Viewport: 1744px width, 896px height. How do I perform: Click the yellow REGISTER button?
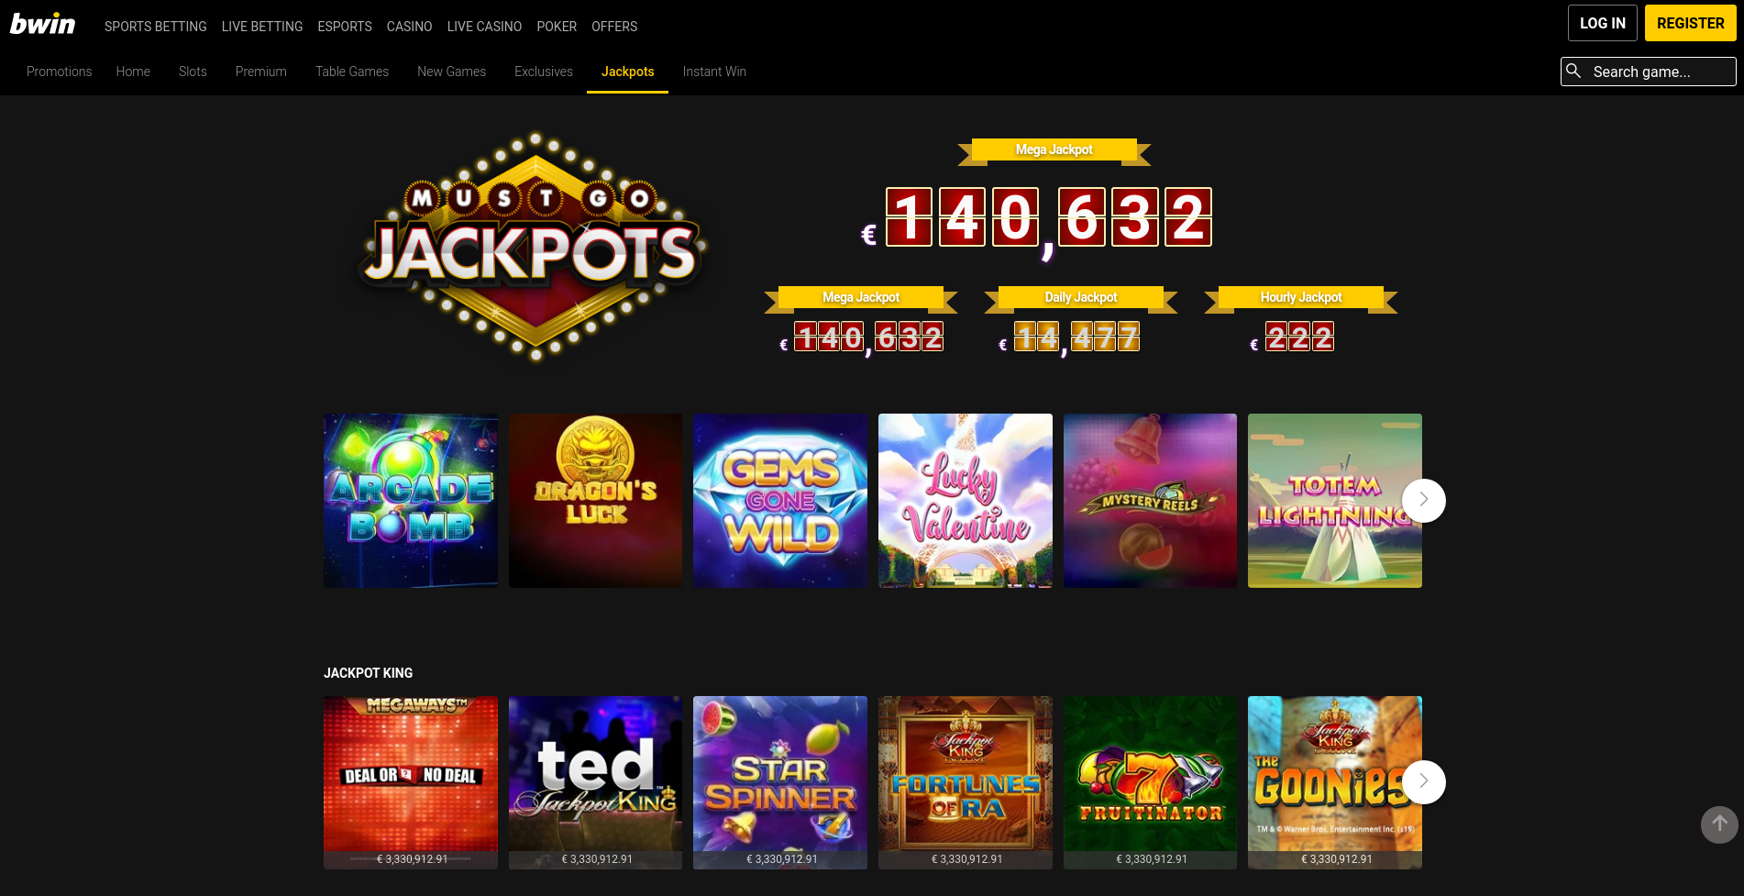click(x=1690, y=23)
